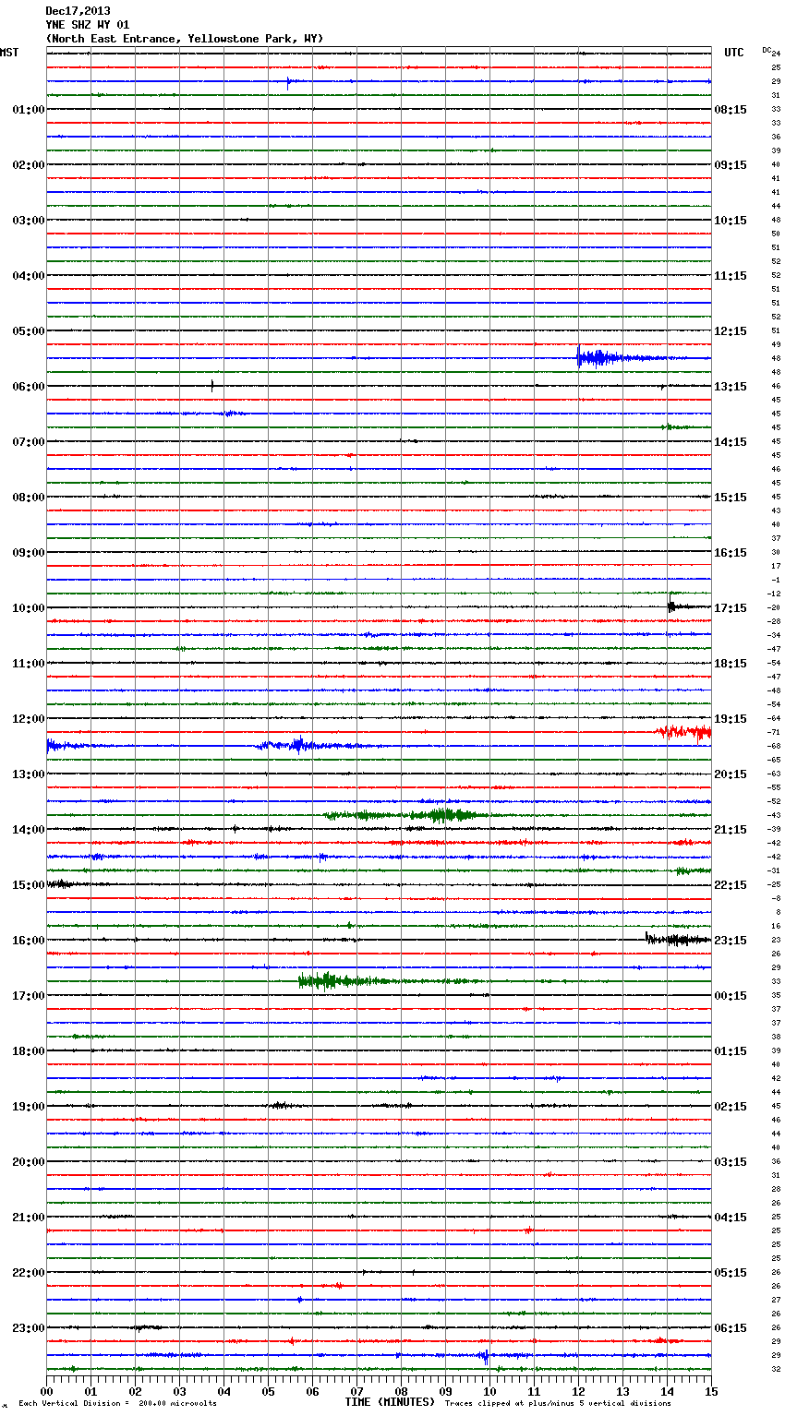Select the 09:00 MST hour label

pos(28,553)
